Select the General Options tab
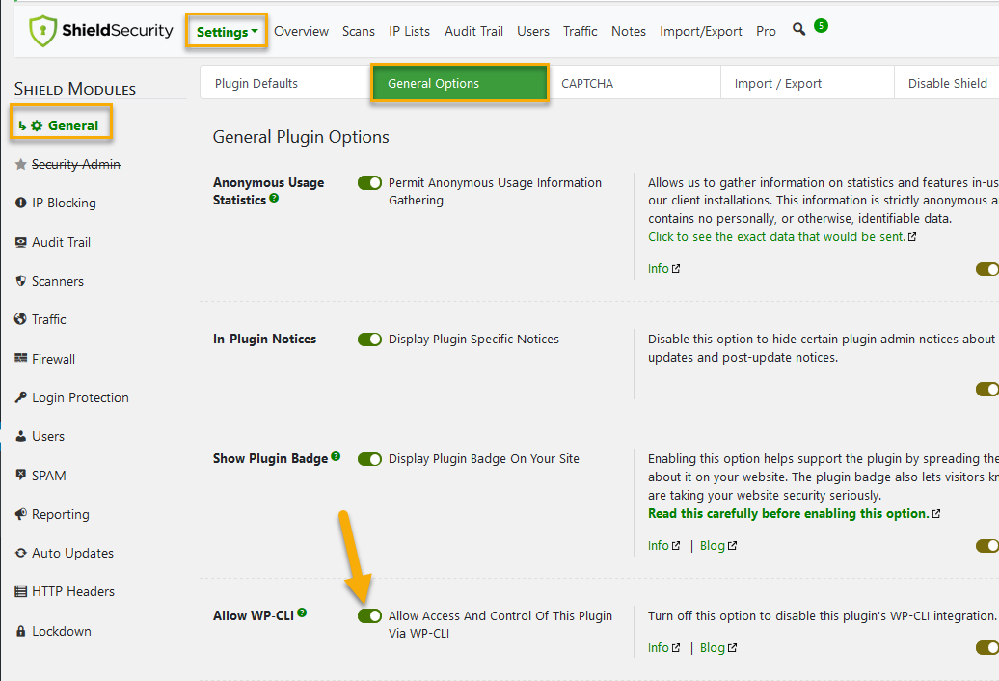The height and width of the screenshot is (681, 999). [459, 84]
